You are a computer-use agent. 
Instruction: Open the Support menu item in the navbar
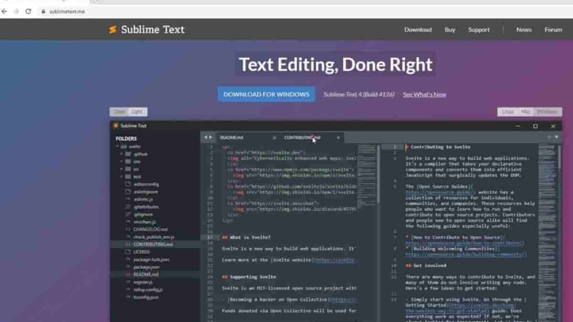(478, 29)
